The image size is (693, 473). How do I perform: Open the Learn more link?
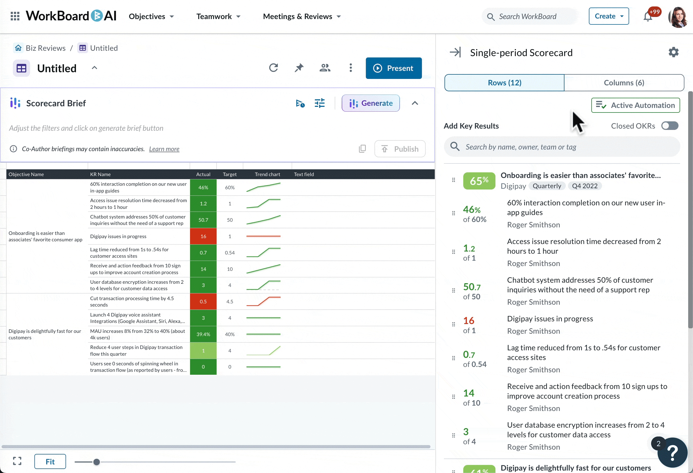(x=164, y=148)
